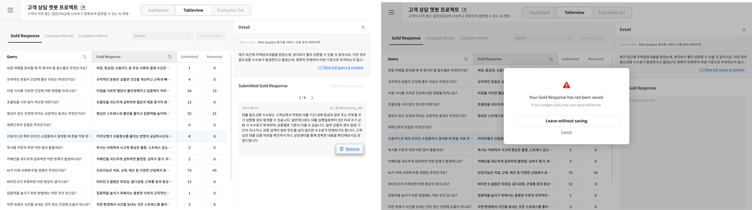The image size is (752, 210).
Task: Toggle Collapse Filter in the undimmed view
Action: pos(211,36)
